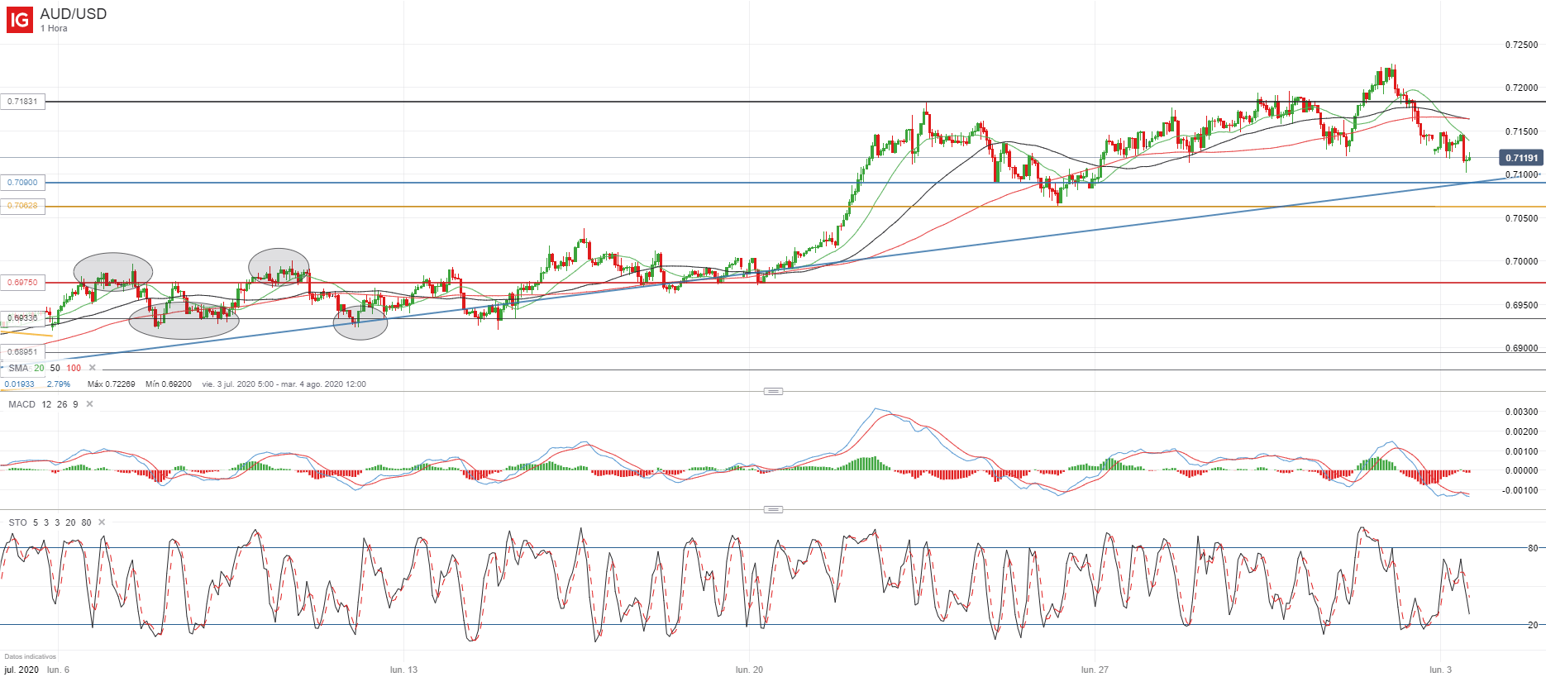
Task: Open the AUD/USD instrument title
Action: [74, 14]
